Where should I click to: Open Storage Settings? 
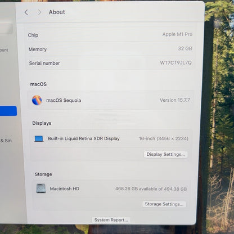pyautogui.click(x=164, y=204)
